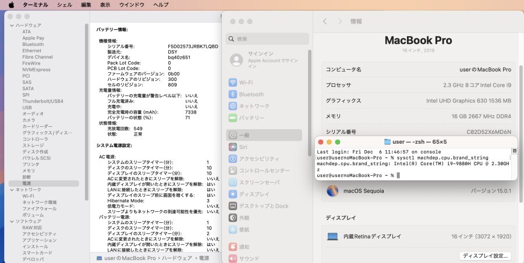Screen dimensions: 524x263
Task: Click userのMacBook Pro in path bar
Action: [130, 258]
